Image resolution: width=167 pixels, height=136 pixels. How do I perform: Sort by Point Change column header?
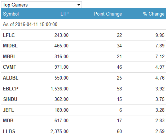(108, 14)
